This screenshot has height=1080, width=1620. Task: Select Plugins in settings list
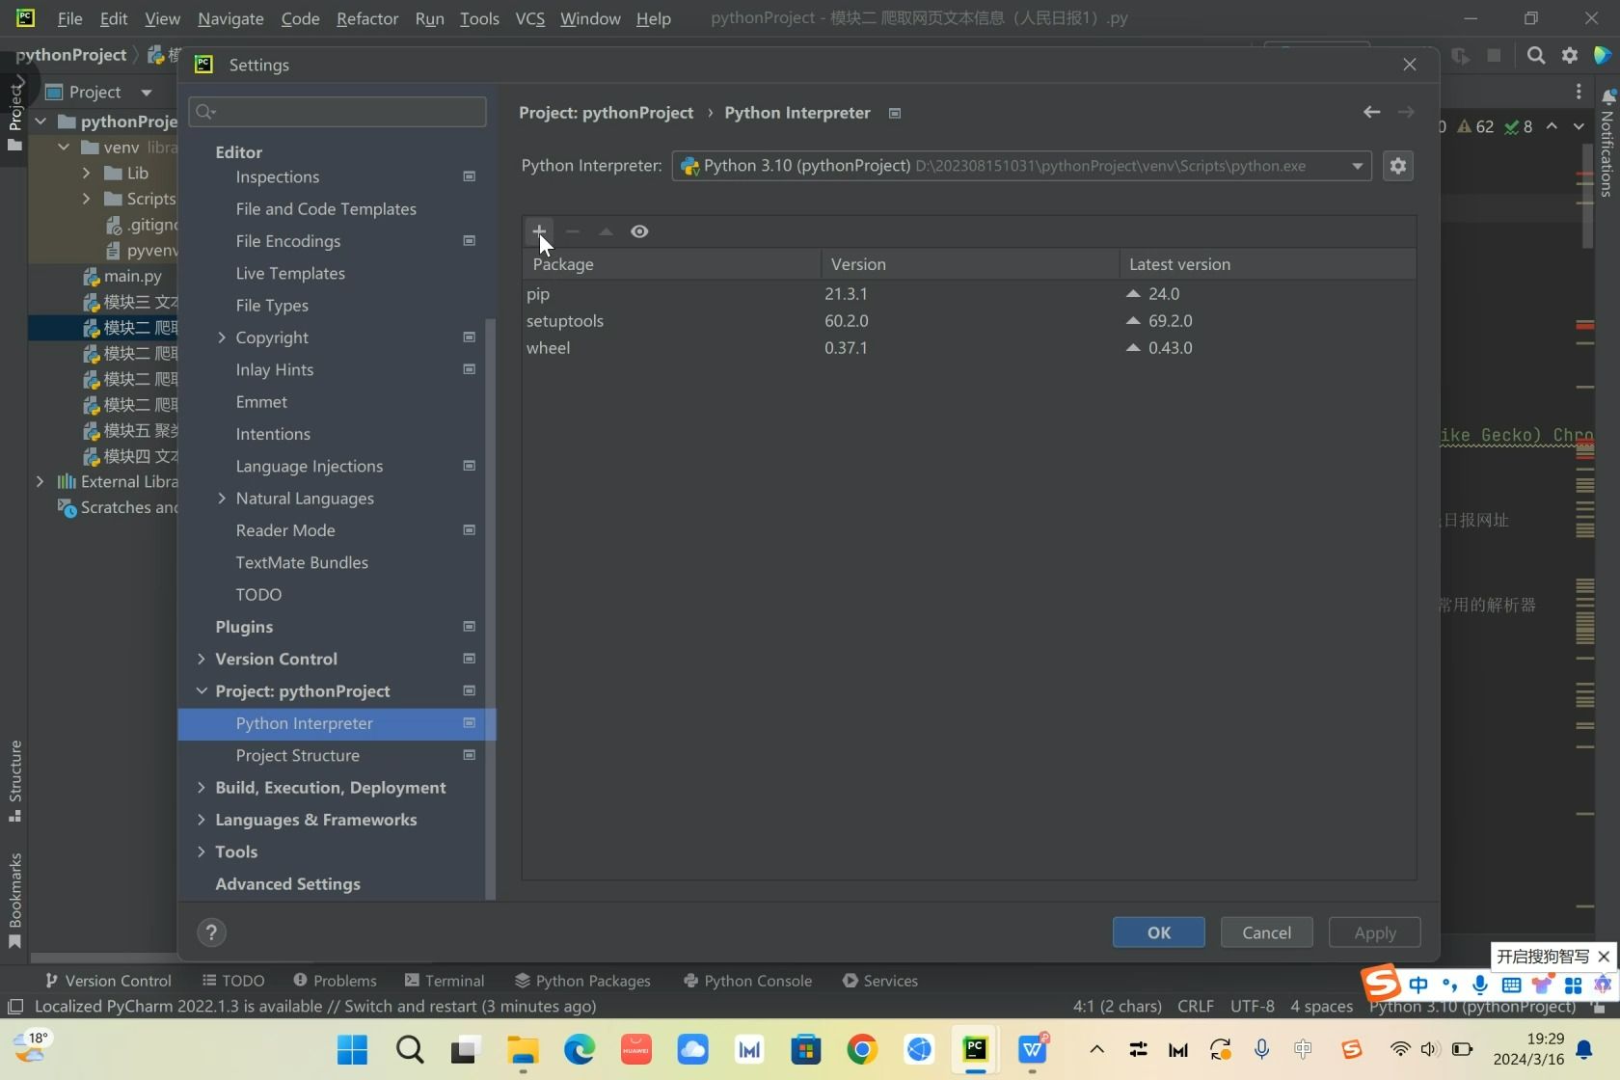tap(244, 627)
